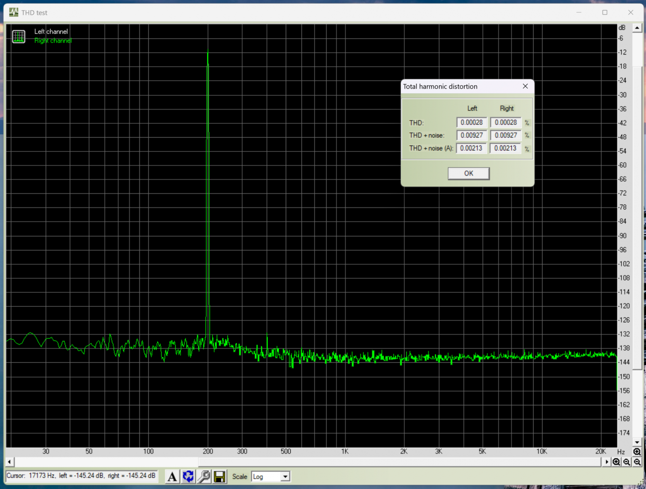
Task: Open the Scale dropdown showing Log
Action: [x=271, y=477]
